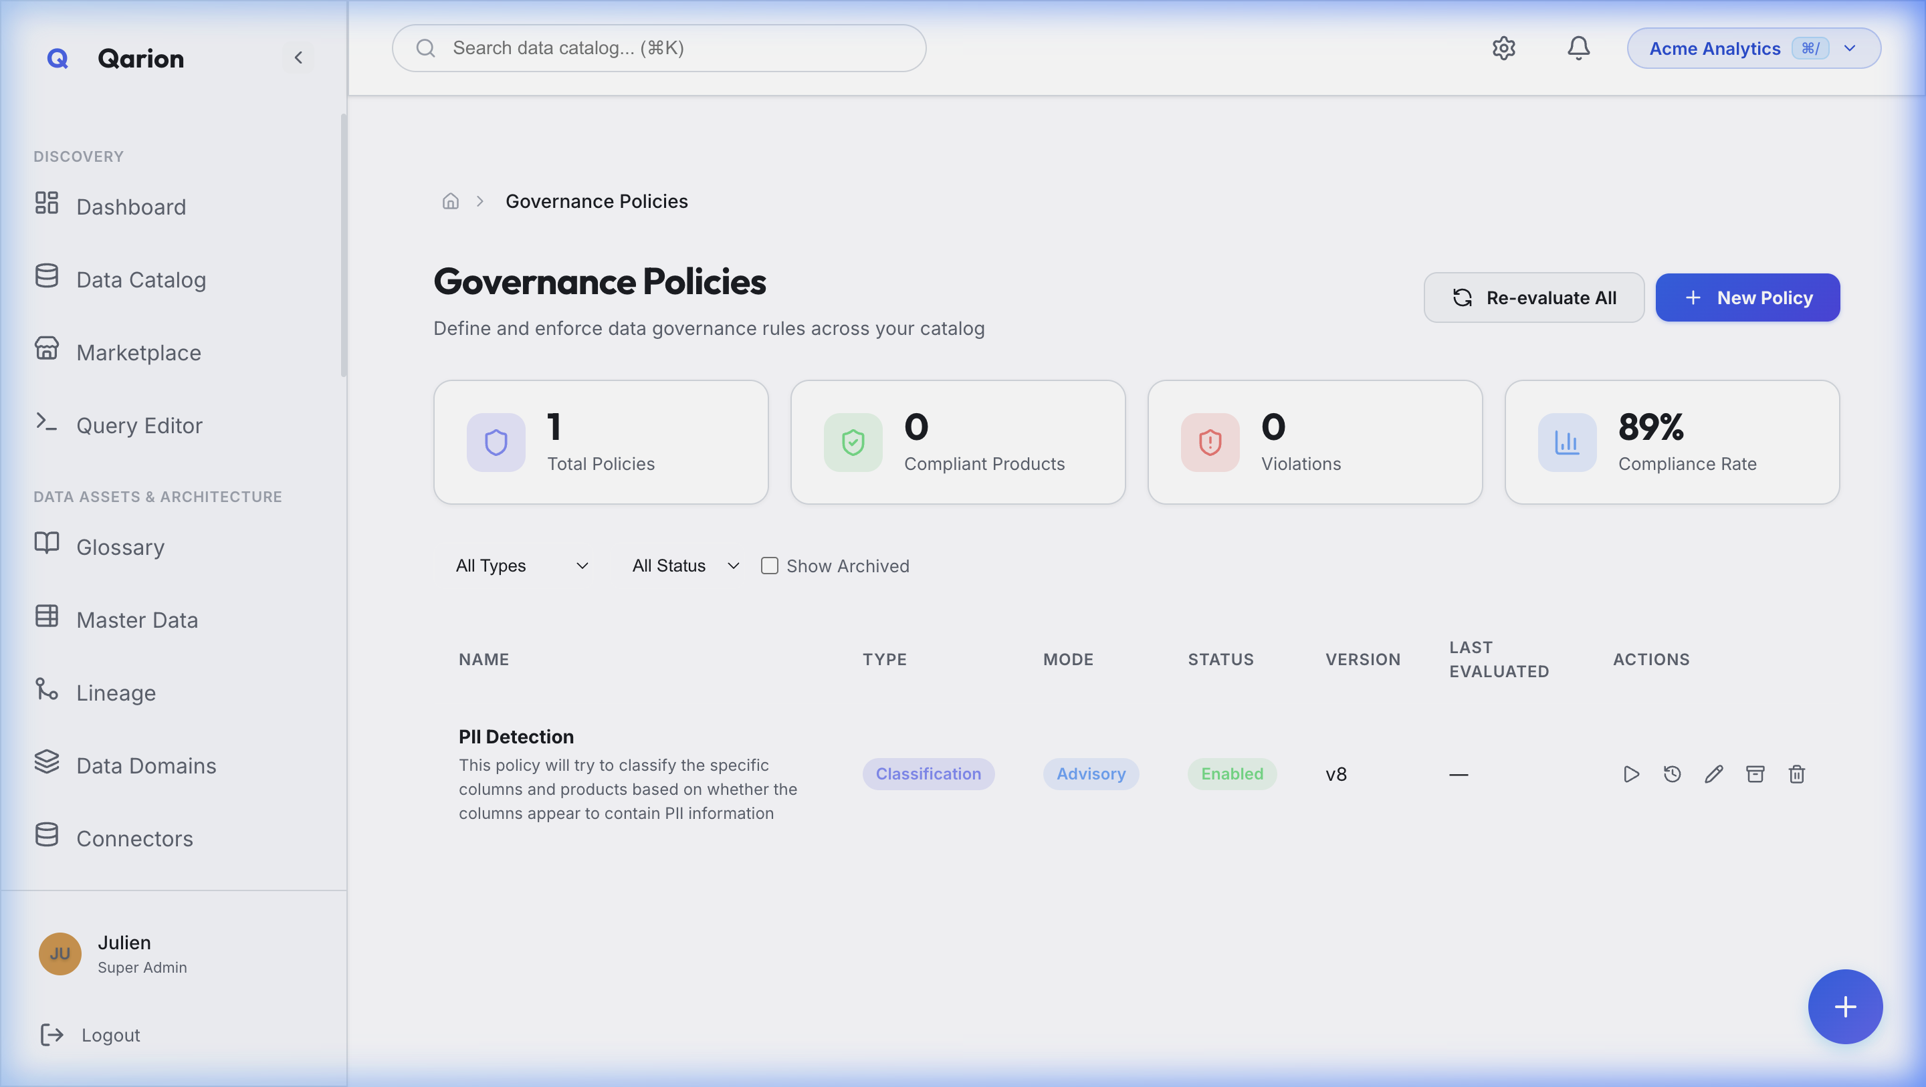Open the All Status filter dropdown
Viewport: 1926px width, 1087px height.
pyautogui.click(x=684, y=565)
